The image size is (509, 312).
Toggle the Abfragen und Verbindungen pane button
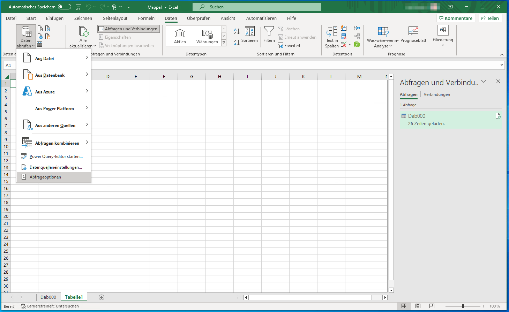click(128, 29)
